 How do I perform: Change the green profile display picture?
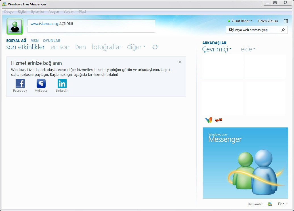click(15, 26)
